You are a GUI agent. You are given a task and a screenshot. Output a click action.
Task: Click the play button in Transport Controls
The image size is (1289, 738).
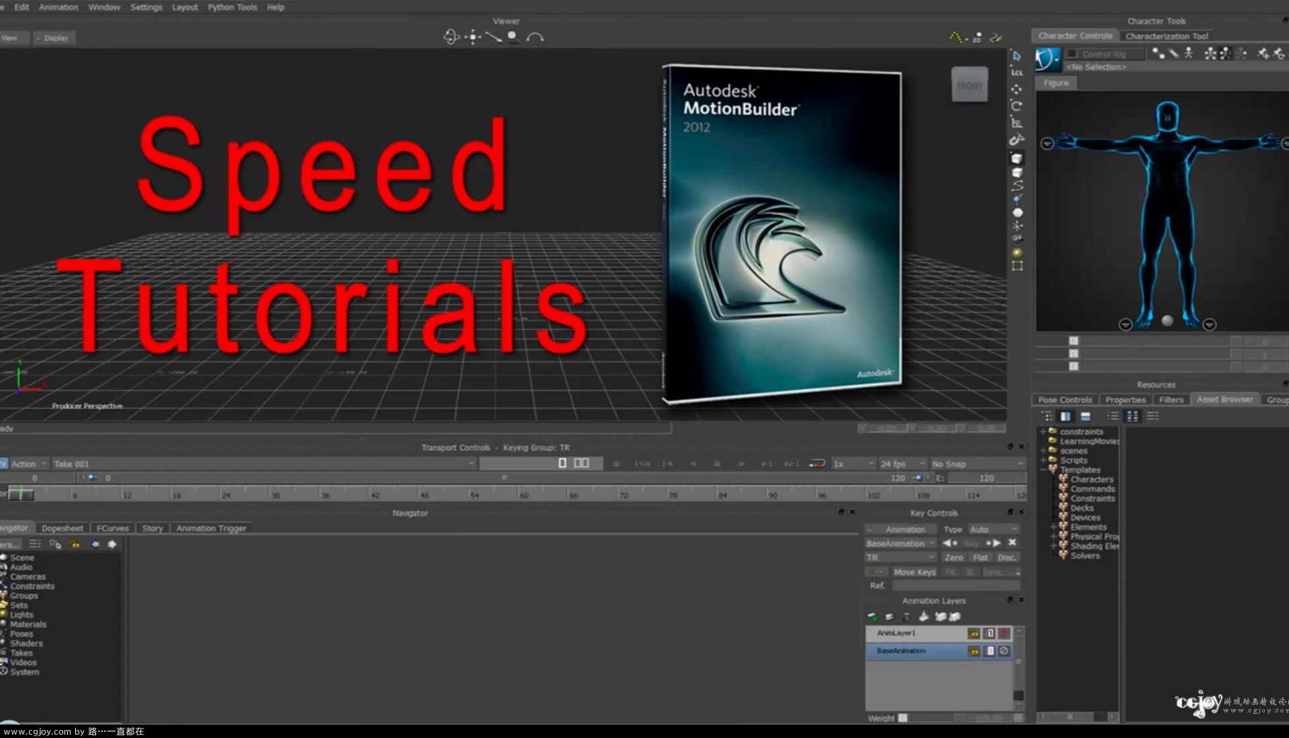741,464
